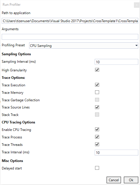Image resolution: width=140 pixels, height=185 pixels.
Task: Toggle the High Granularity checkbox
Action: pyautogui.click(x=97, y=70)
